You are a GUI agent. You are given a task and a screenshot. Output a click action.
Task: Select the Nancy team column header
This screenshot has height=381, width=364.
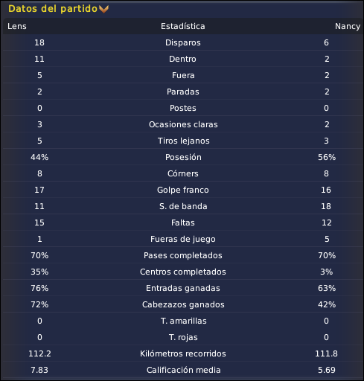(348, 26)
